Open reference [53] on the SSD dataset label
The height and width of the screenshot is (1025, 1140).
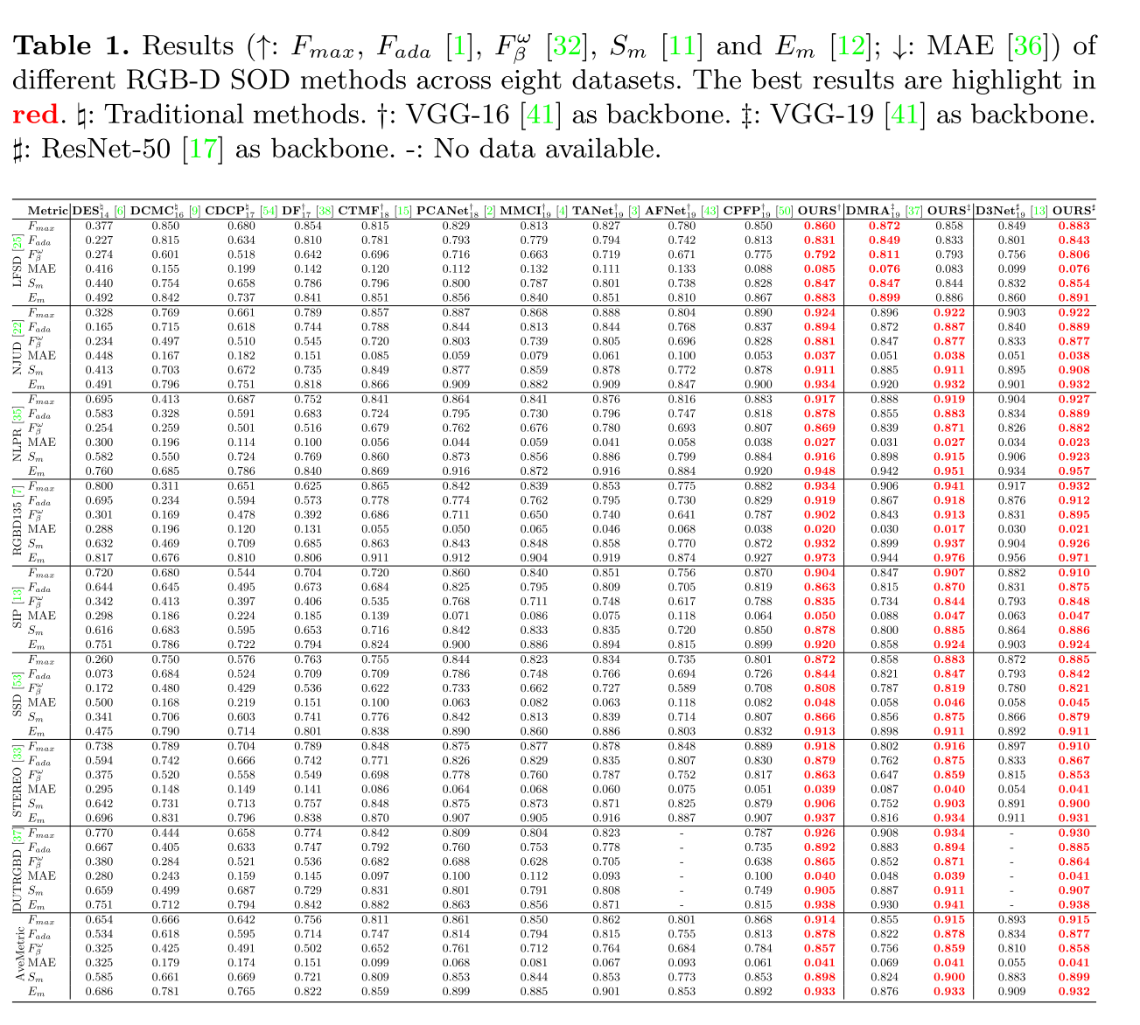click(17, 679)
